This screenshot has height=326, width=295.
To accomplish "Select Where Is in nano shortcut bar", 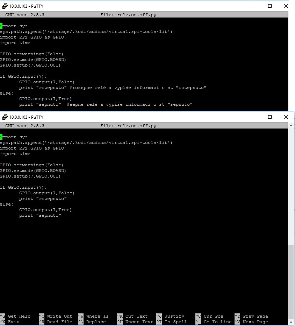I will (x=93, y=316).
